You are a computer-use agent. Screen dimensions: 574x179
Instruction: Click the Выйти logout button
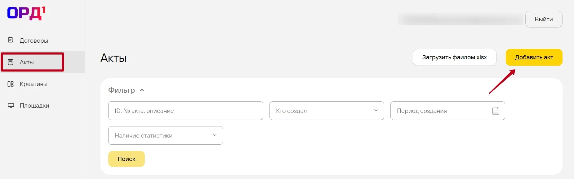coord(543,19)
